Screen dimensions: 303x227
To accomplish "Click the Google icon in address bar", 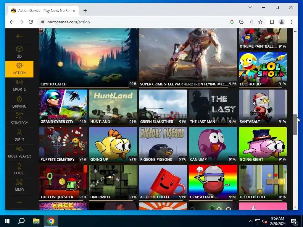I will click(x=232, y=22).
